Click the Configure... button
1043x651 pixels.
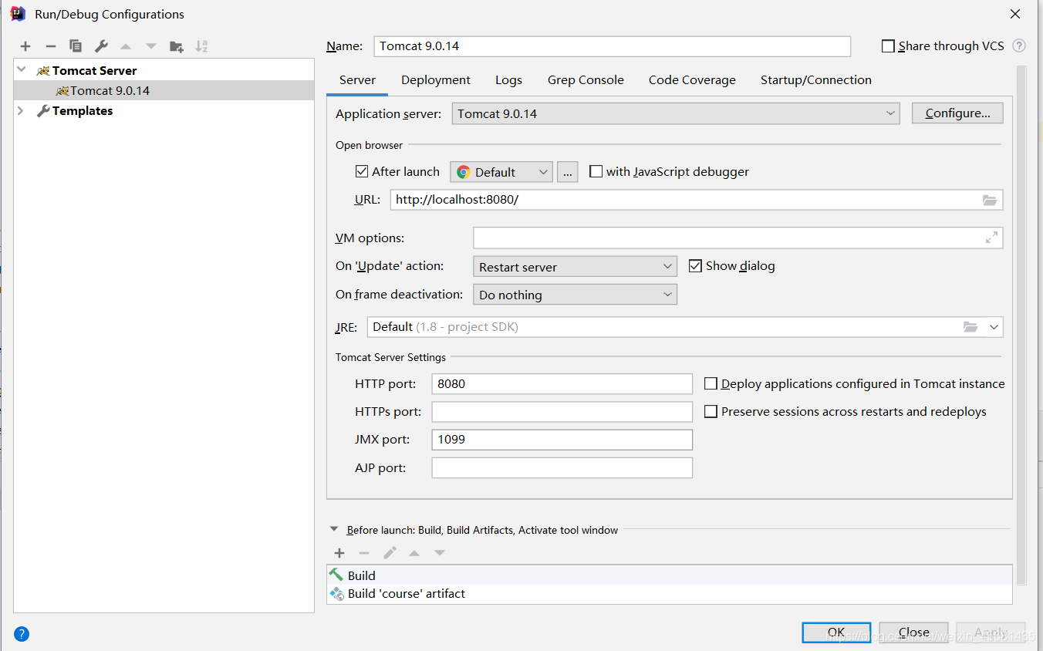tap(957, 113)
